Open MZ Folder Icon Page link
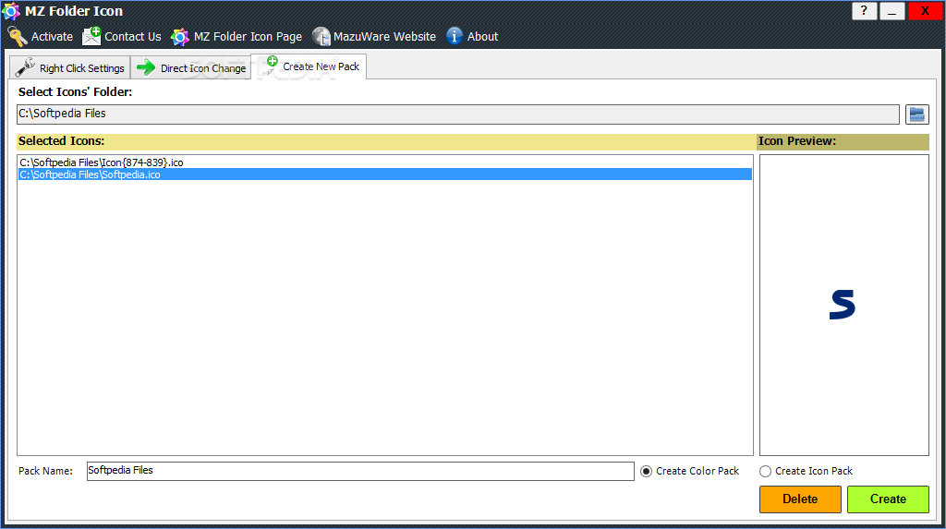Viewport: 946px width, 529px height. (236, 37)
